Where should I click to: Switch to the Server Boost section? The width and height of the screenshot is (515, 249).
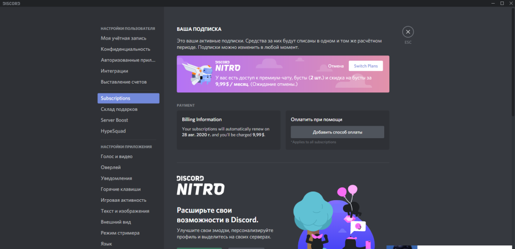114,120
